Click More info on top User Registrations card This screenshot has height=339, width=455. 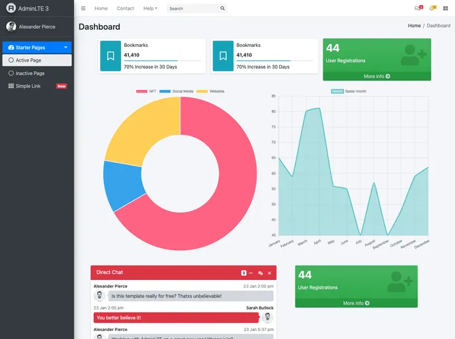pyautogui.click(x=376, y=76)
